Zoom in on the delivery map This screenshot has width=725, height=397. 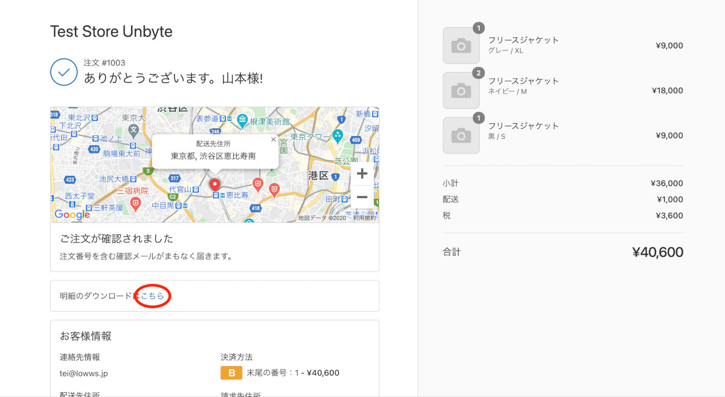tap(362, 174)
